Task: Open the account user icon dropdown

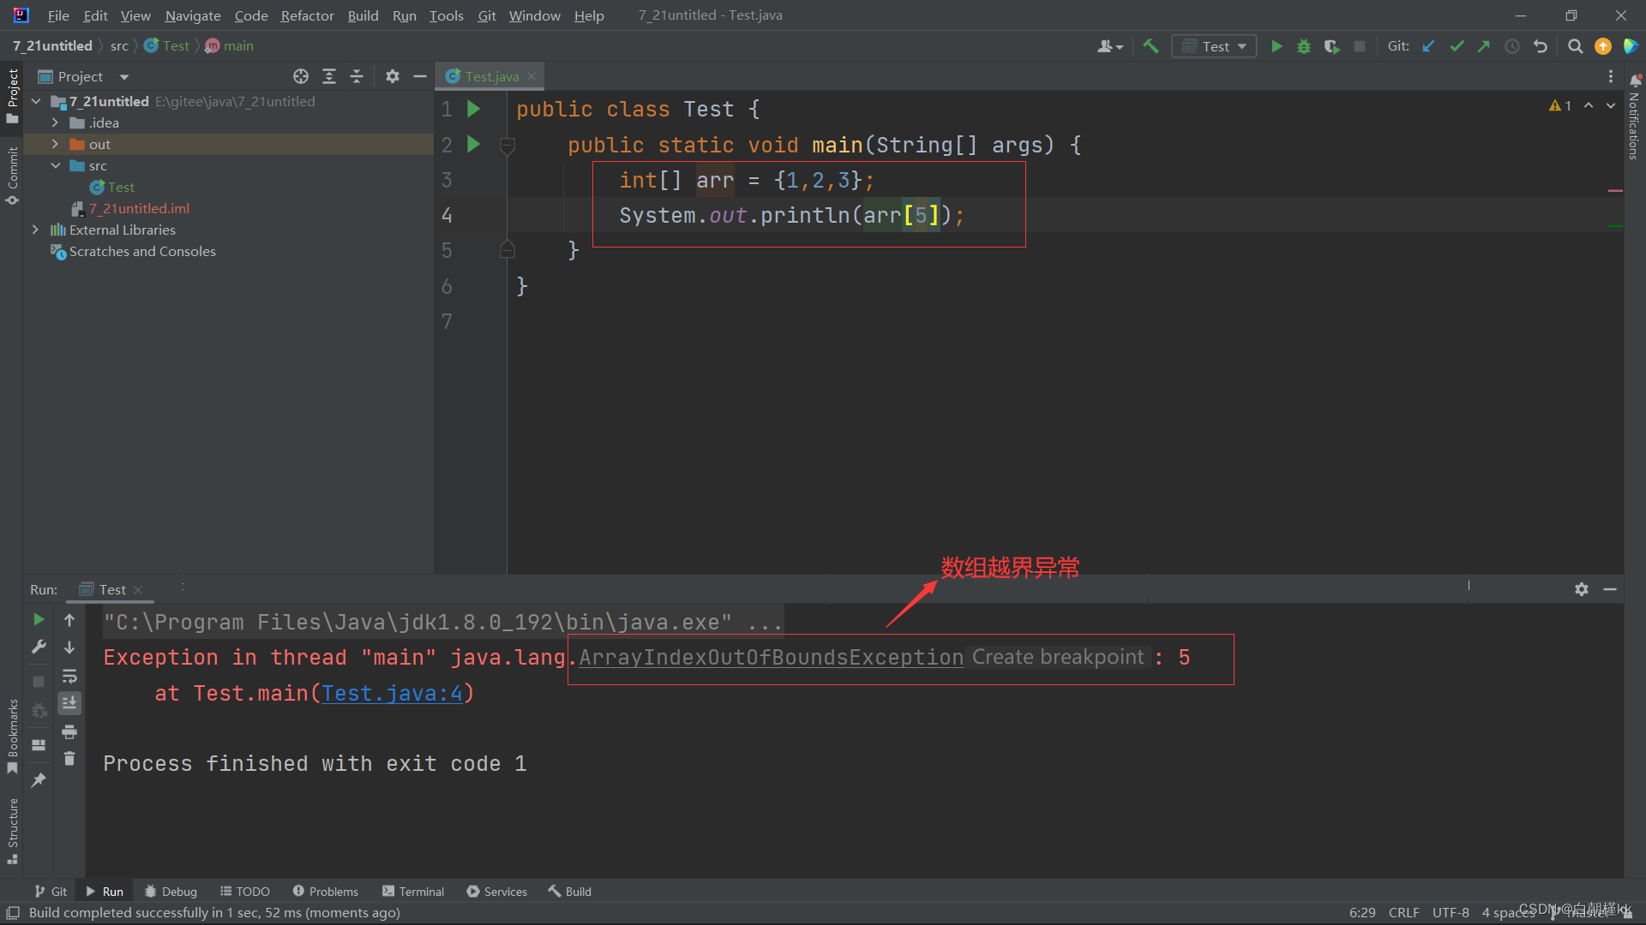Action: point(1110,46)
